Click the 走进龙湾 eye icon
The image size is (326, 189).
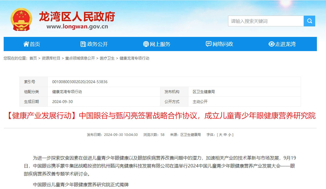pos(271,44)
